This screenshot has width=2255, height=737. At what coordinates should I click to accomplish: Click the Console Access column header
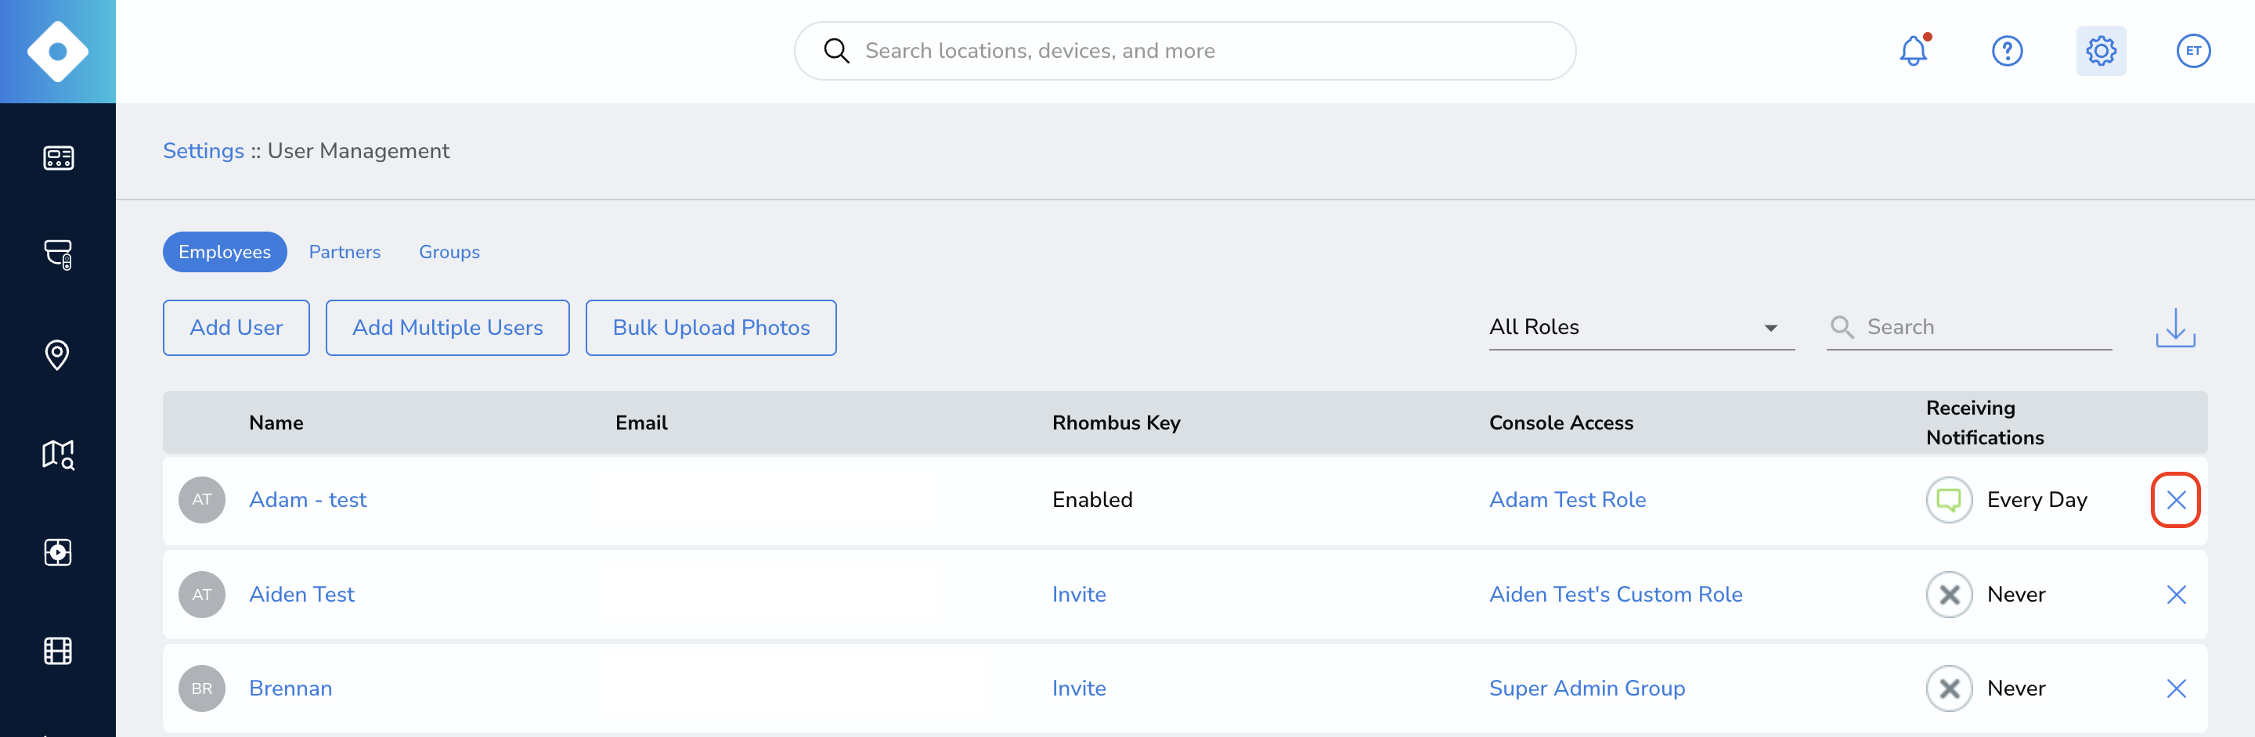(1560, 423)
